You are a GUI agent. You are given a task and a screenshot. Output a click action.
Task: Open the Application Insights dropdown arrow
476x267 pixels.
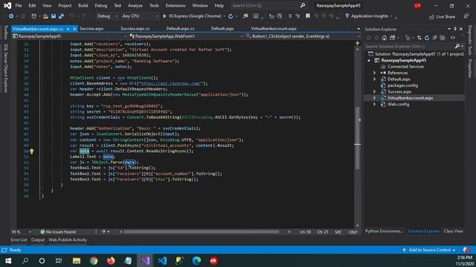coord(391,16)
